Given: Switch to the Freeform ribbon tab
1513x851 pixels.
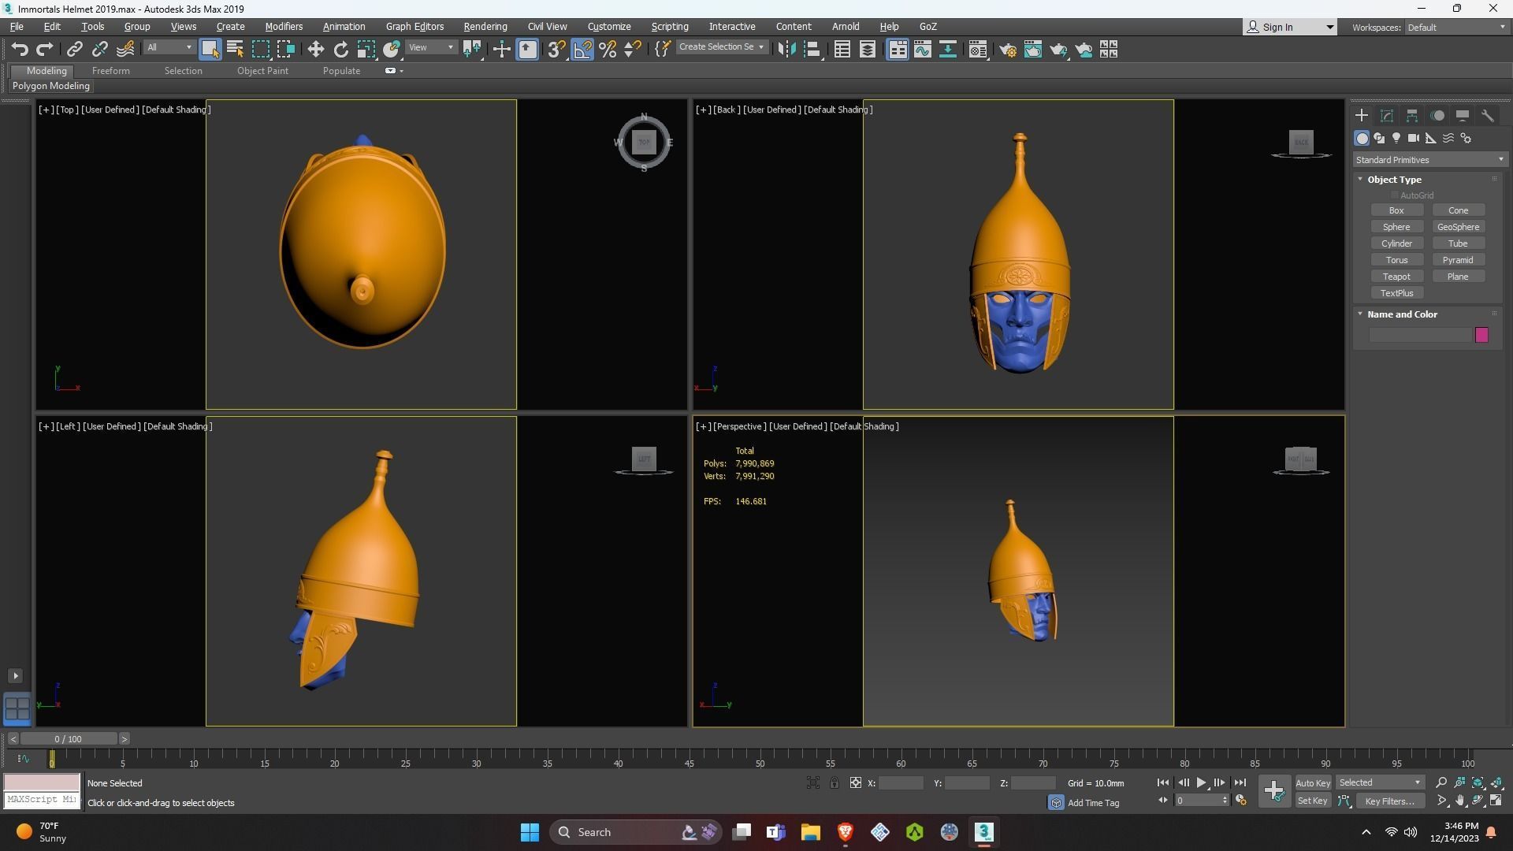Looking at the screenshot, I should 110,71.
